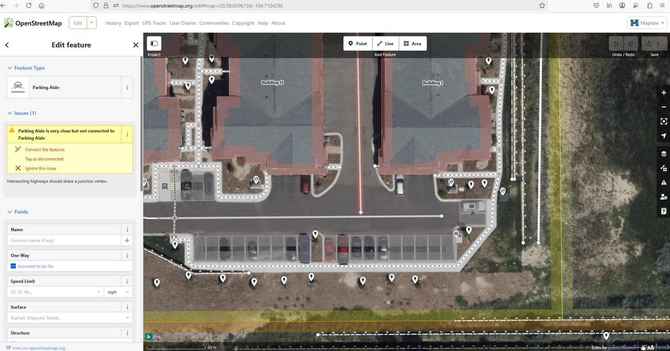The width and height of the screenshot is (670, 351).
Task: Open the Edit button dropdown arrow
Action: pos(92,23)
